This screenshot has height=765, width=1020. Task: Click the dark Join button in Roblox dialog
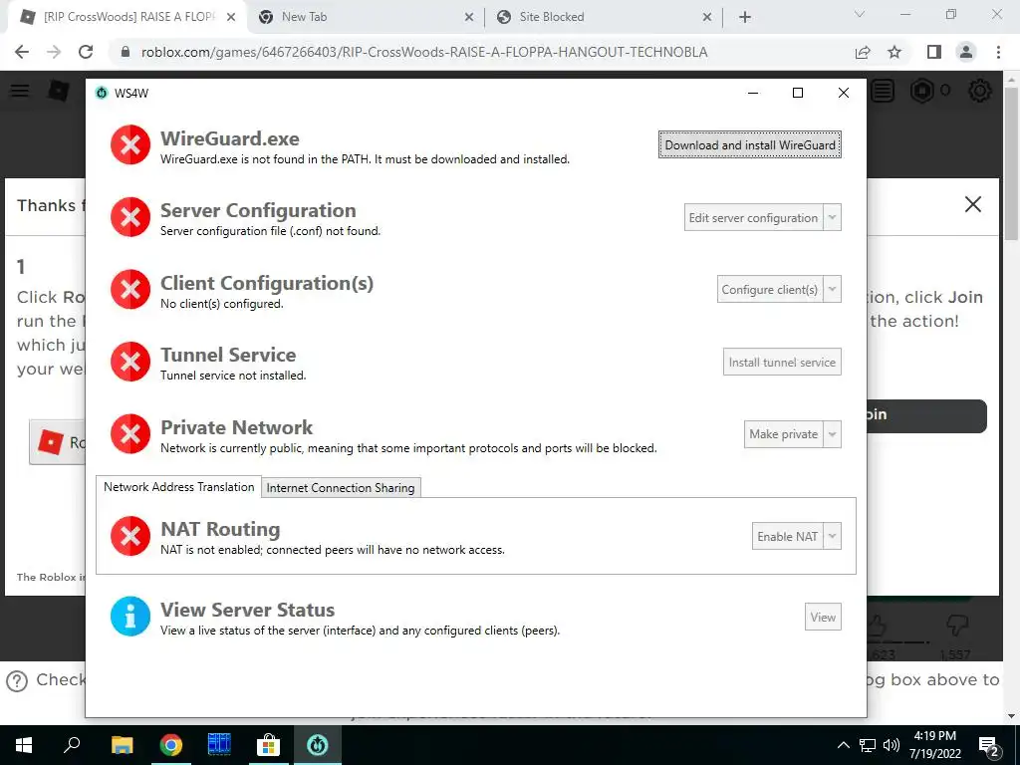(926, 415)
